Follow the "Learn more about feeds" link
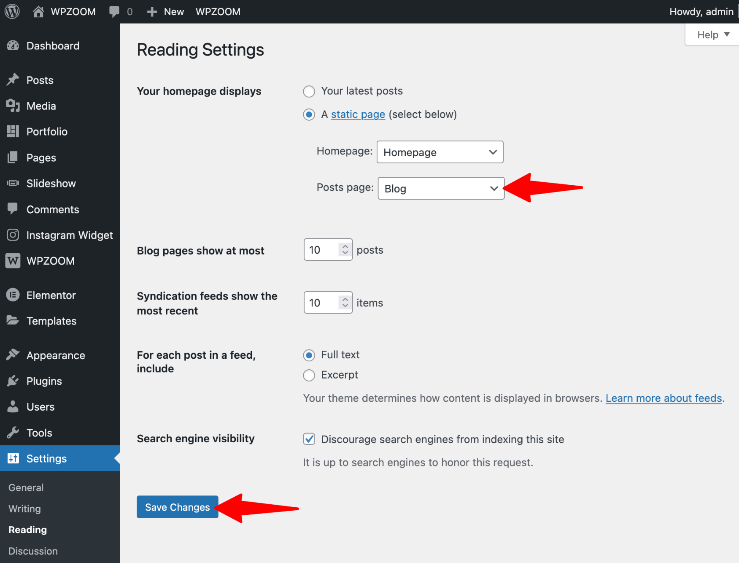 click(x=663, y=398)
